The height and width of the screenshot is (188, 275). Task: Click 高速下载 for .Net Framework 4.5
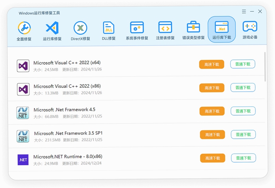point(212,111)
